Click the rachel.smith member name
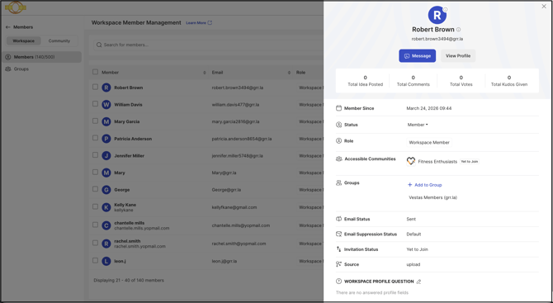553x303 pixels. pyautogui.click(x=127, y=241)
